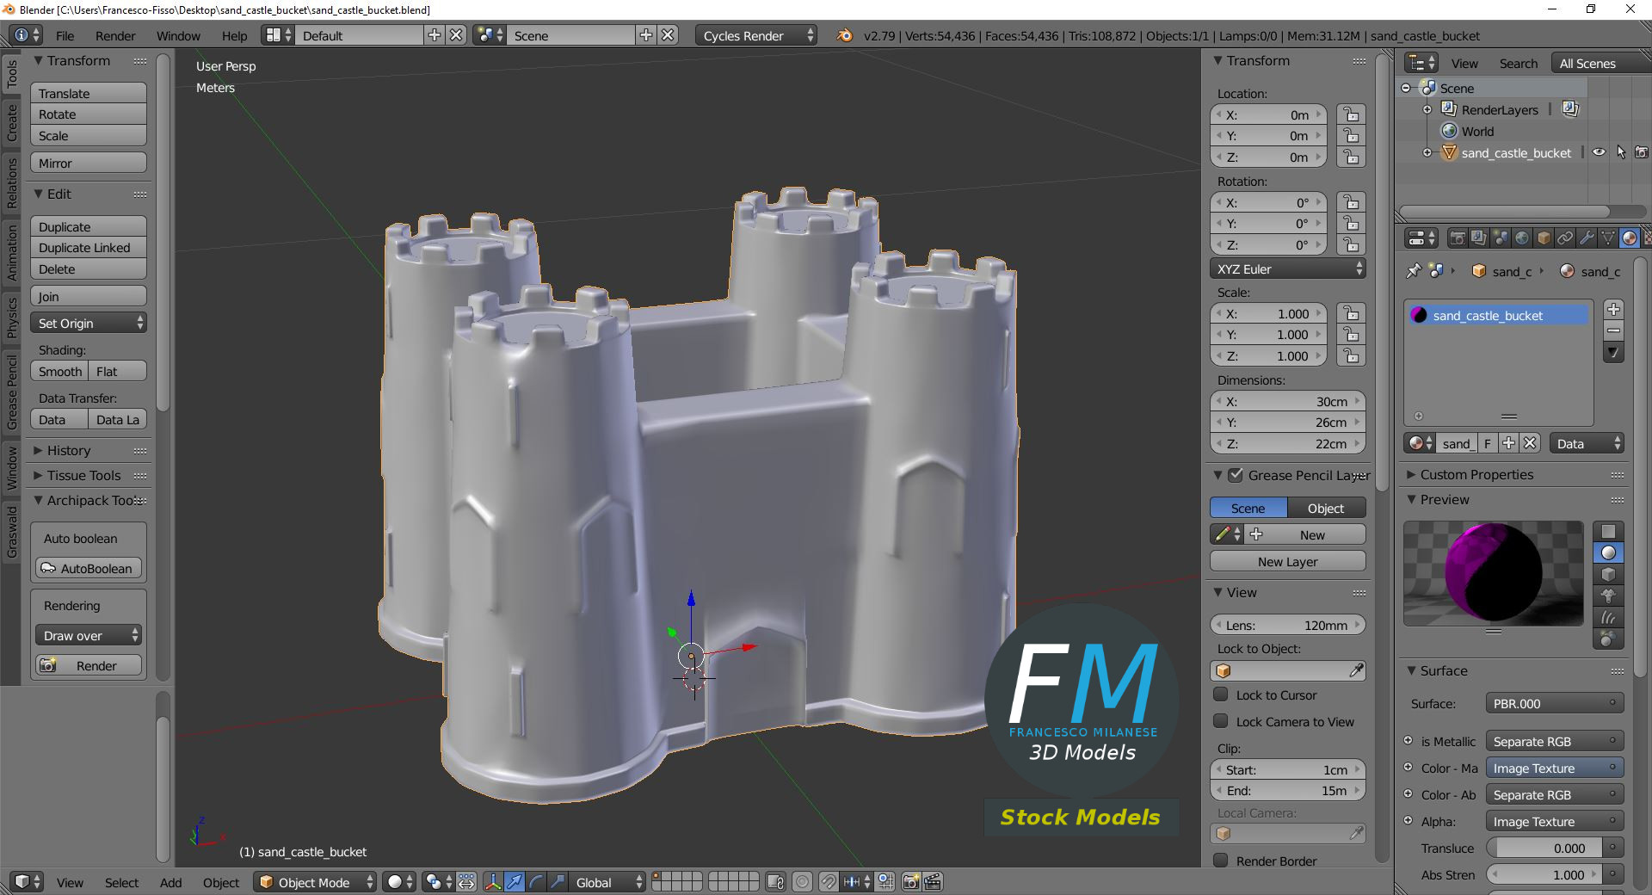
Task: Unlink the sand material datablock
Action: (x=1529, y=443)
